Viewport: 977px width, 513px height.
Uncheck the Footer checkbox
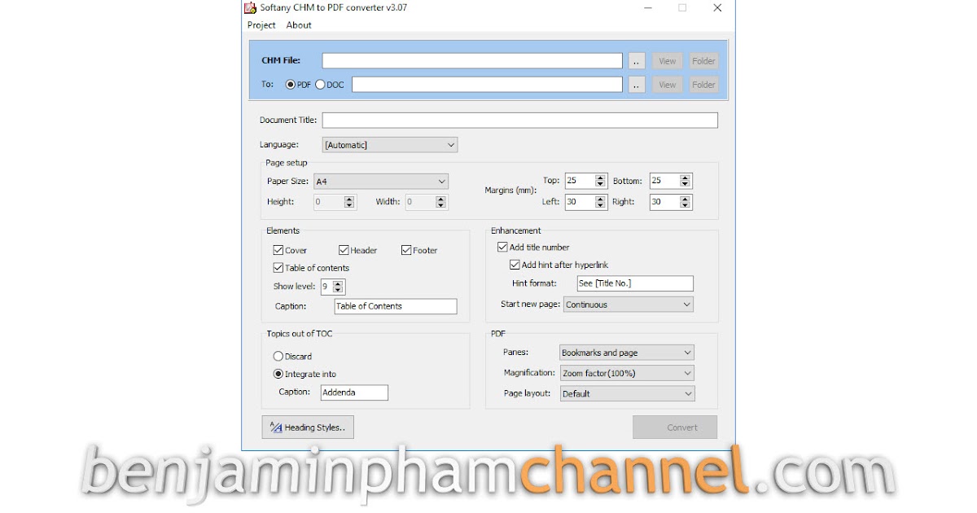406,251
